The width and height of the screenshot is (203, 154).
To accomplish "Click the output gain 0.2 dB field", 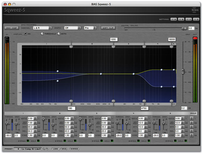I will click(x=184, y=108).
